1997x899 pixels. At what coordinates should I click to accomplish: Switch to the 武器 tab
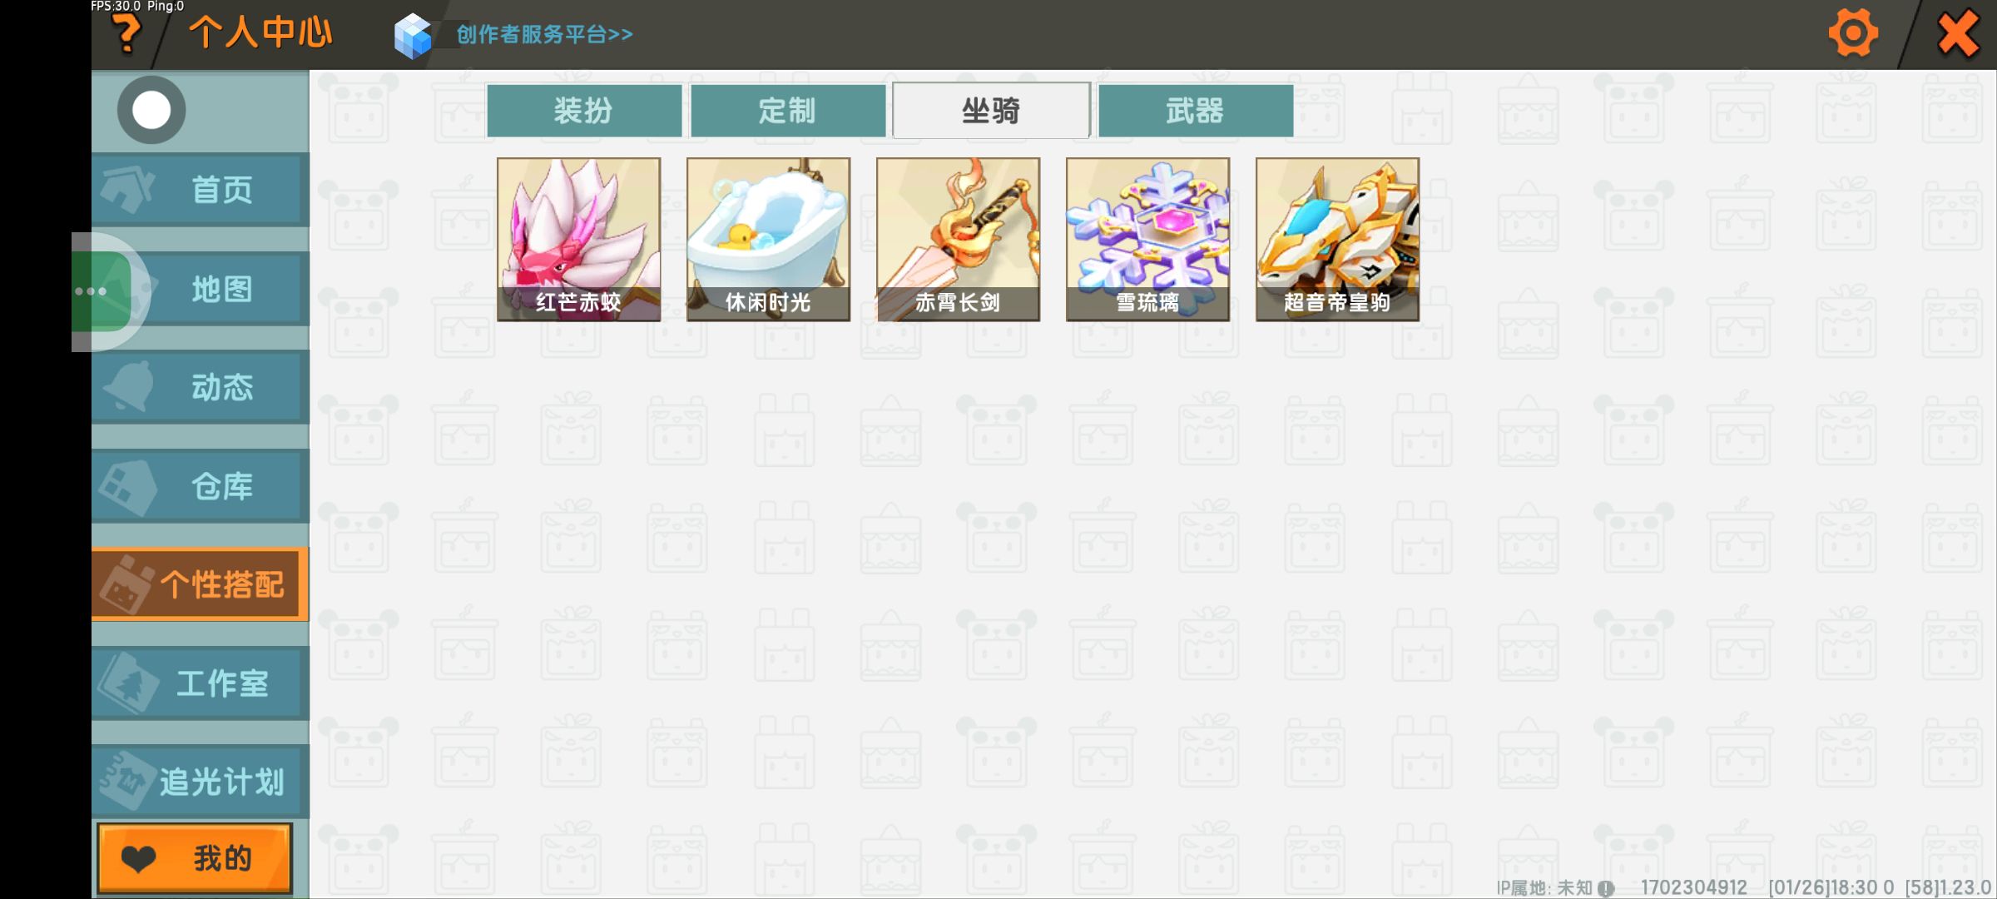pos(1196,110)
